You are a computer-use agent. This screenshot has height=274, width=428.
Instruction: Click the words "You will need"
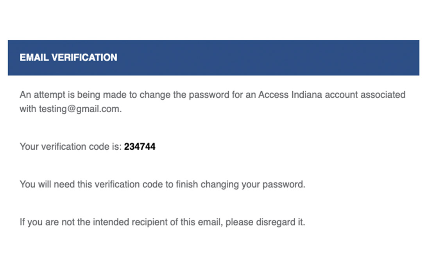point(45,184)
